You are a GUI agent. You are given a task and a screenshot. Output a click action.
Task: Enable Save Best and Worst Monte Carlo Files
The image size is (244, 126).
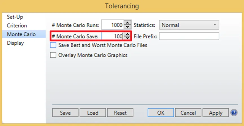pyautogui.click(x=53, y=45)
